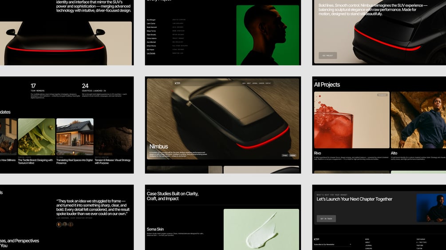Open the Rivo red drink project image
446x250 pixels.
[352, 120]
